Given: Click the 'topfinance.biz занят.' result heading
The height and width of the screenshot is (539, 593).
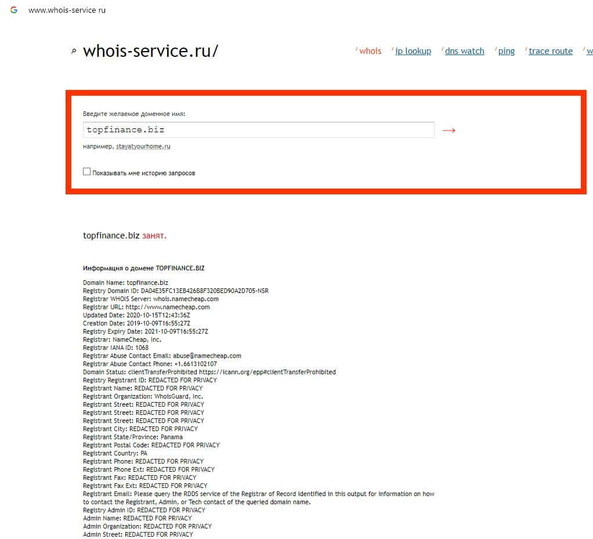Looking at the screenshot, I should (x=125, y=236).
